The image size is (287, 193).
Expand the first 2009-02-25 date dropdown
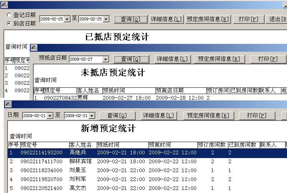point(67,19)
